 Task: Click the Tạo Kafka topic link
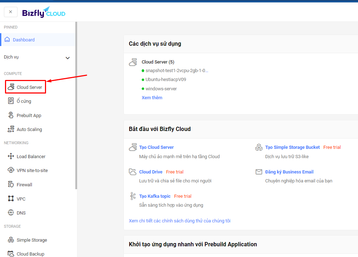coord(155,196)
